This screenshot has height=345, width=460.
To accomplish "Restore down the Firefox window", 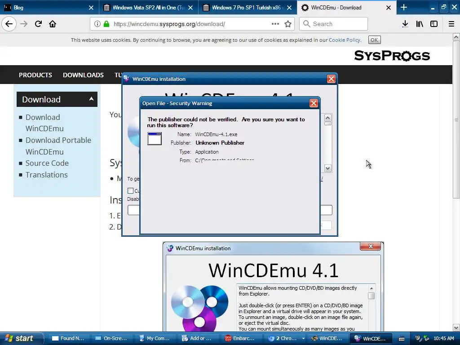I will tap(443, 7).
